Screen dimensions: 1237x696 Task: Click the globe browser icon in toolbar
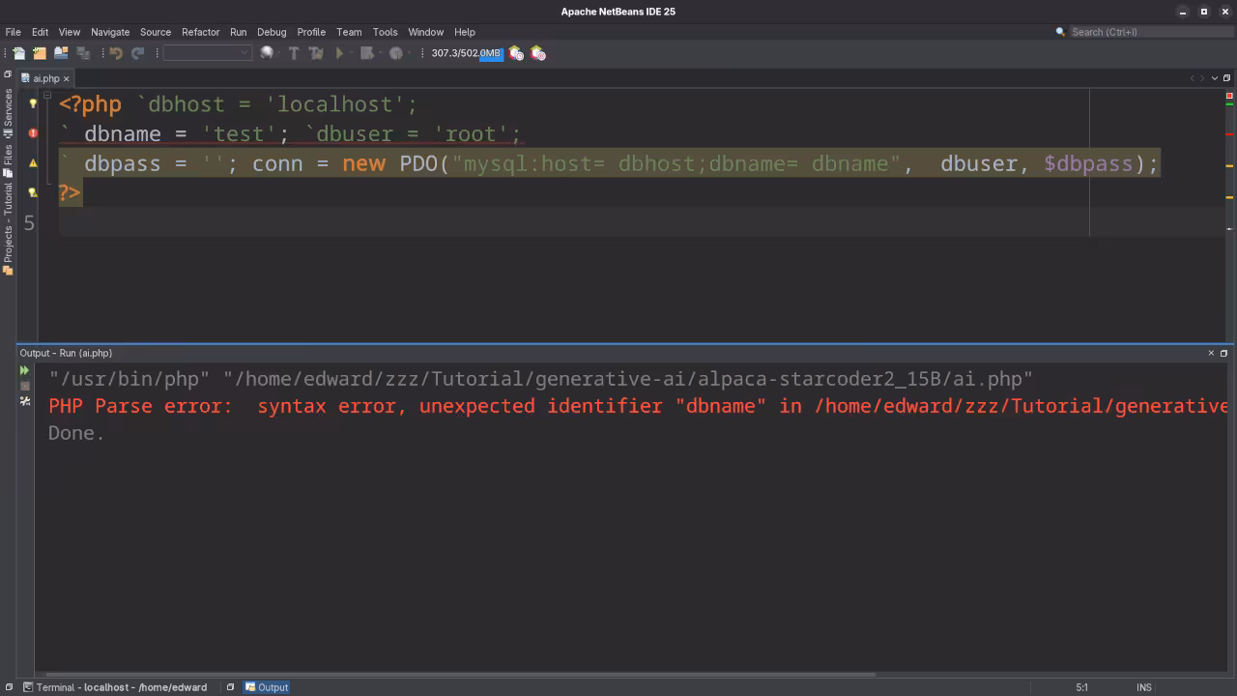267,53
